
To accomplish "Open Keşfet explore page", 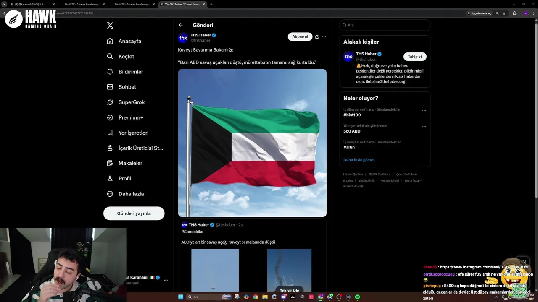I will click(x=121, y=56).
